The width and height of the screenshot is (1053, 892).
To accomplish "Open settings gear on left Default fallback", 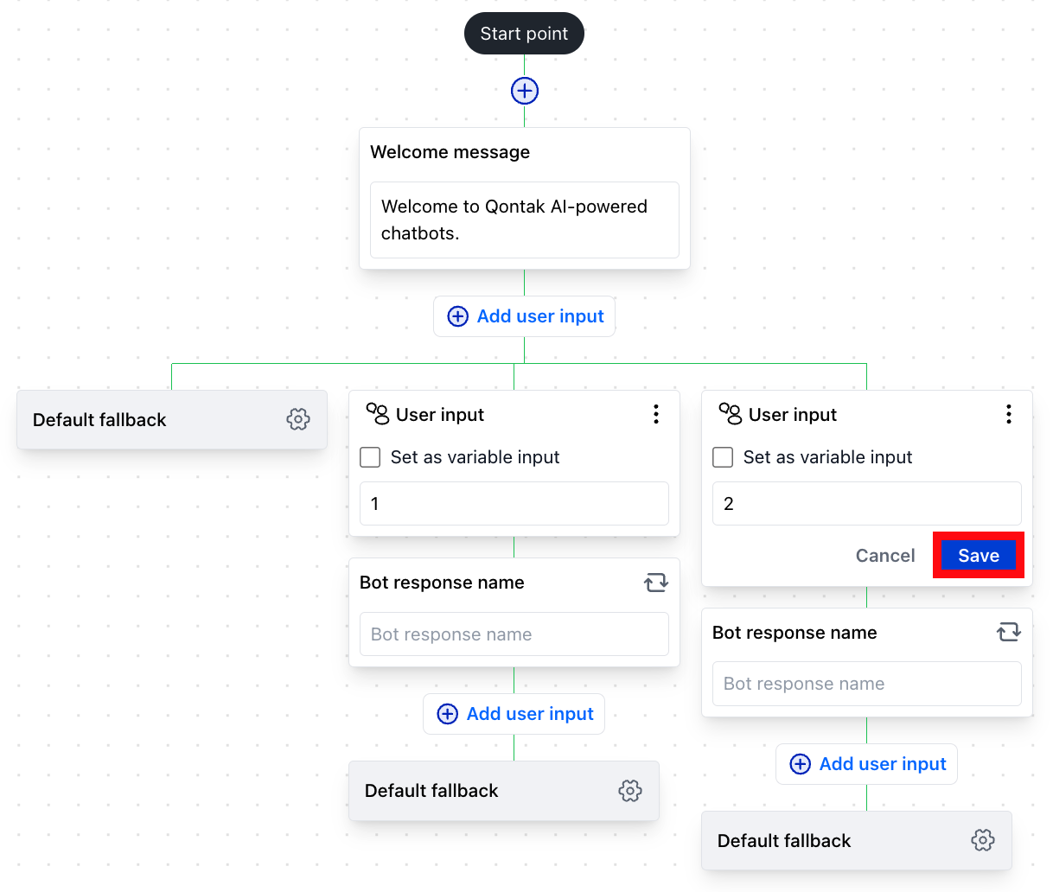I will (x=298, y=419).
